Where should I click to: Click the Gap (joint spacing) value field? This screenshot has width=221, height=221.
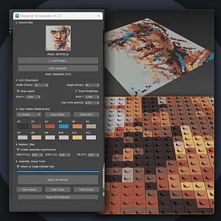click(91, 103)
